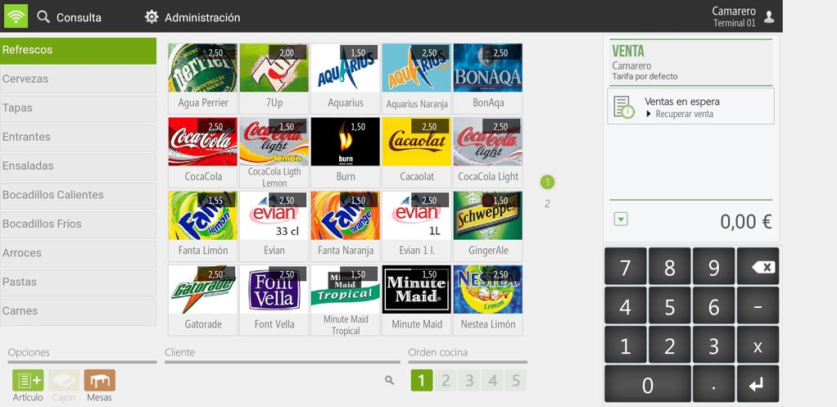837x407 pixels.
Task: Expand the sale total dropdown arrow
Action: (x=621, y=219)
